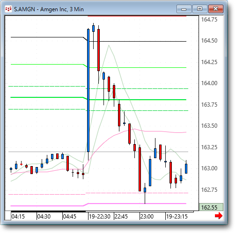
Task: Click the 163.50 price scale label
Action: pos(209,126)
